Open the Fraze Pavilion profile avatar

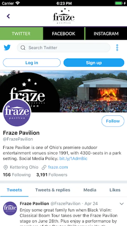coord(17,112)
